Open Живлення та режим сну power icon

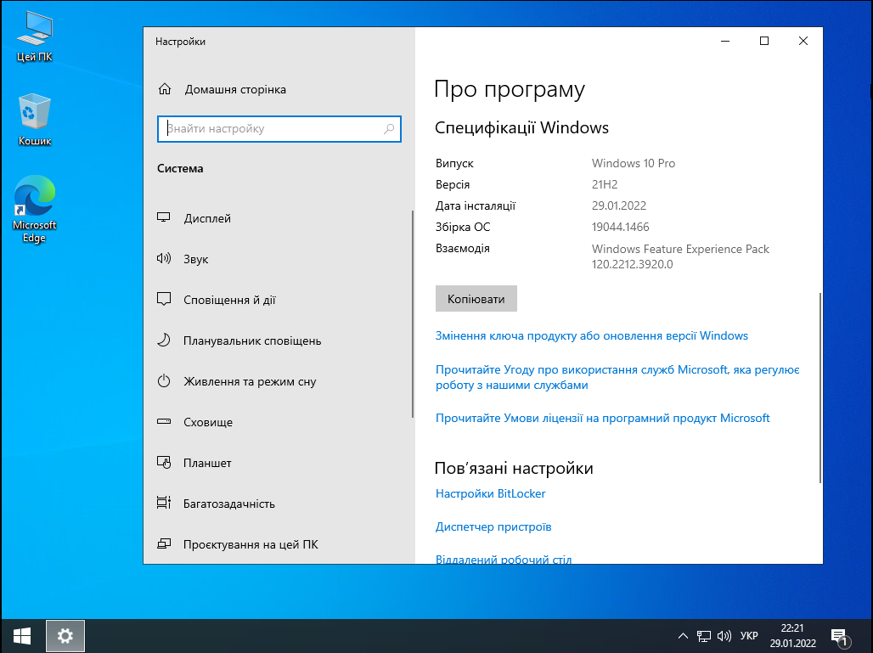[x=165, y=381]
